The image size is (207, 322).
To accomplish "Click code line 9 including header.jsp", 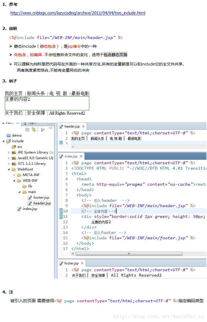I will tap(138, 206).
